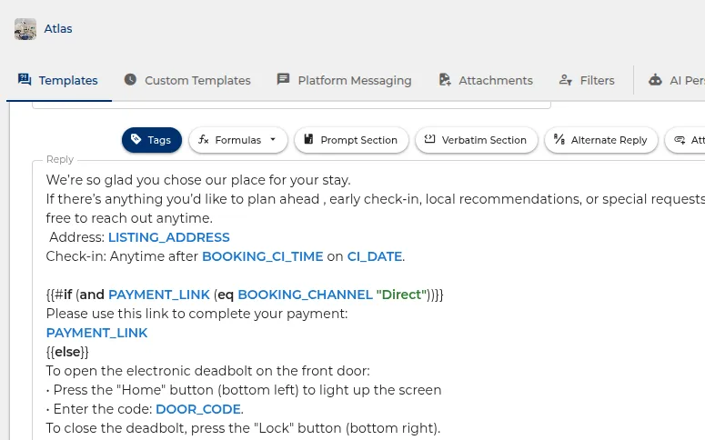Click the BOOKING_CI_TIME tag
The height and width of the screenshot is (440, 705).
pyautogui.click(x=263, y=256)
